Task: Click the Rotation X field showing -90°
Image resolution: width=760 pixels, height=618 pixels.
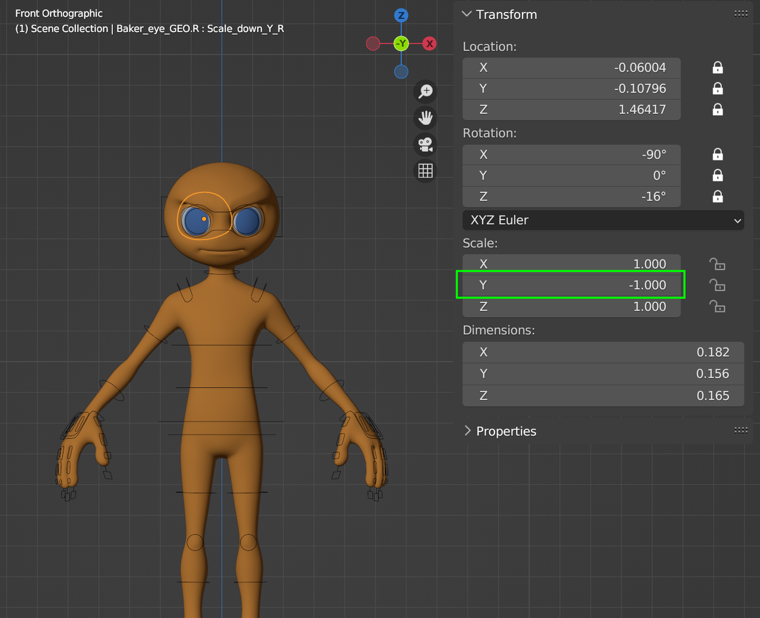Action: 571,154
